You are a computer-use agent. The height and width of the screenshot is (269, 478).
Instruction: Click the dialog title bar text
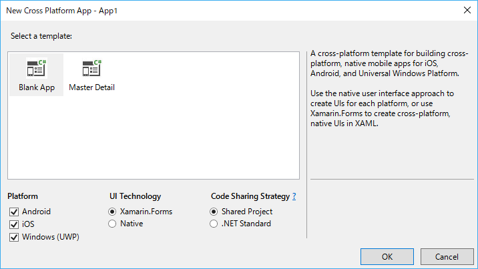[61, 11]
